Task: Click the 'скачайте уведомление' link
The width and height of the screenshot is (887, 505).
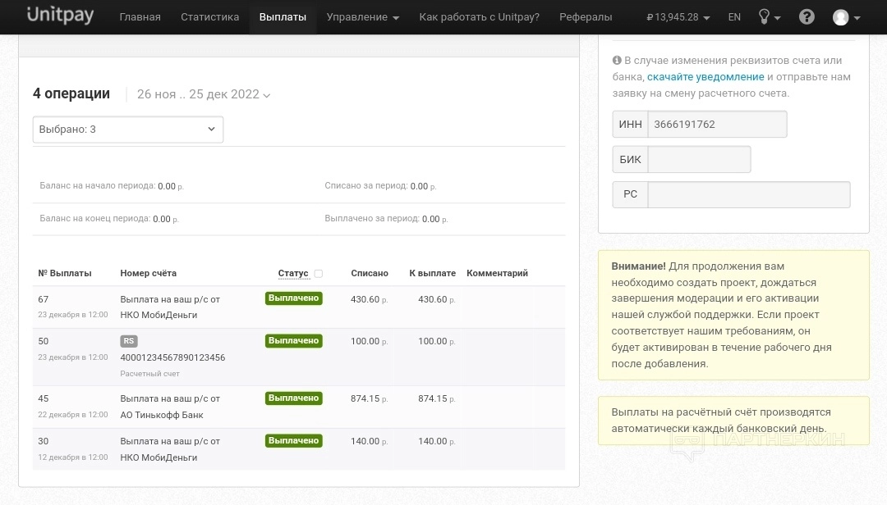Action: pos(705,77)
